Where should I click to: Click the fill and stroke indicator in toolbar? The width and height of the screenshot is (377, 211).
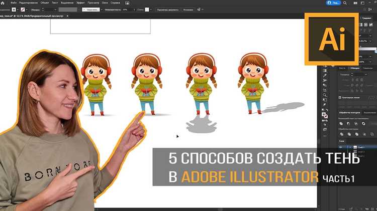(325, 115)
